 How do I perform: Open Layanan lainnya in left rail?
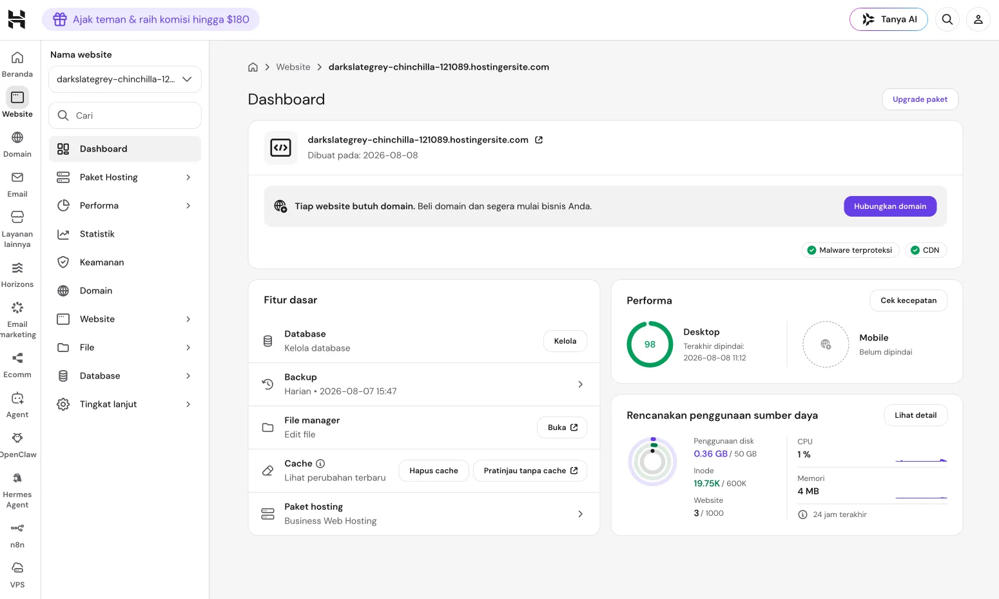(x=17, y=230)
